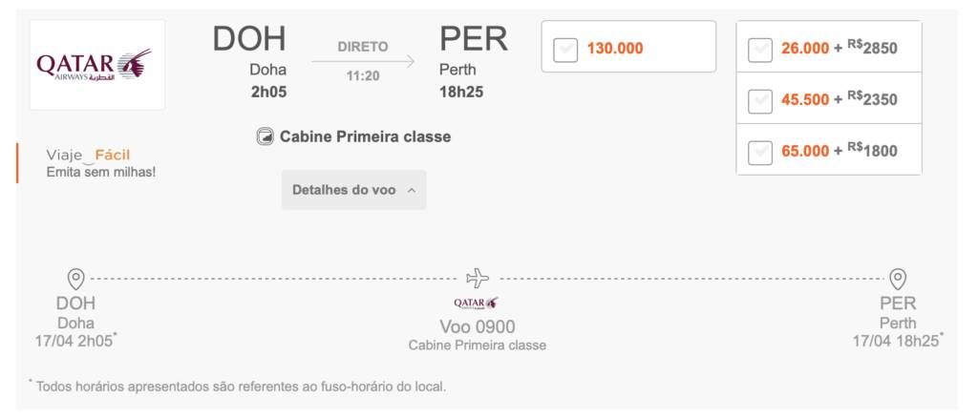Check the 65.000 + R$1800 option
The width and height of the screenshot is (978, 419).
coord(760,152)
